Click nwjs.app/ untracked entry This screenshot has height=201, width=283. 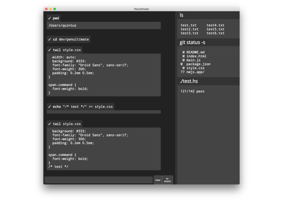(x=195, y=72)
